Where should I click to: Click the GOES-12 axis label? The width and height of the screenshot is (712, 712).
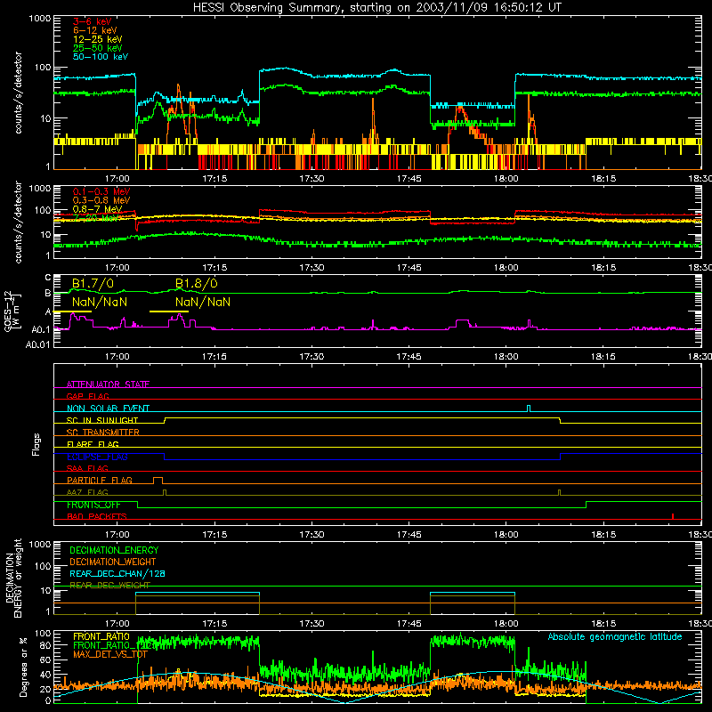12,311
